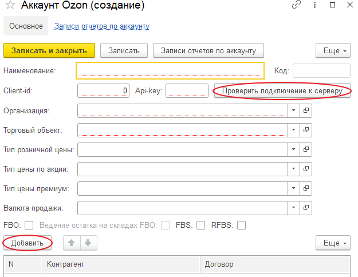Focus the Валюта продажи field

click(x=183, y=208)
